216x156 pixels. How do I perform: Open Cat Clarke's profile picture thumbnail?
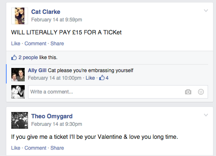pyautogui.click(x=20, y=16)
